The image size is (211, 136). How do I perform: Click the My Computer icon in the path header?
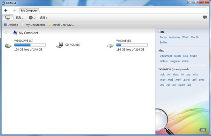click(15, 33)
